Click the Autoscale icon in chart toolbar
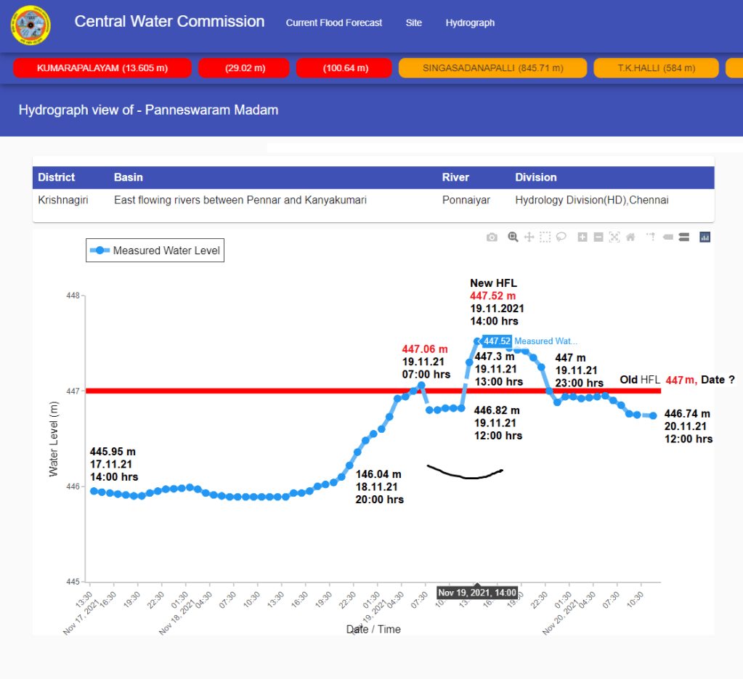The image size is (743, 679). coord(614,237)
